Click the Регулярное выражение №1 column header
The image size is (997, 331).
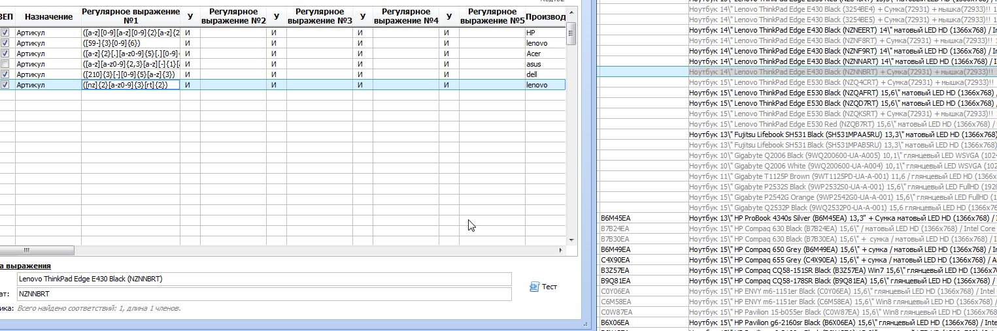[131, 16]
